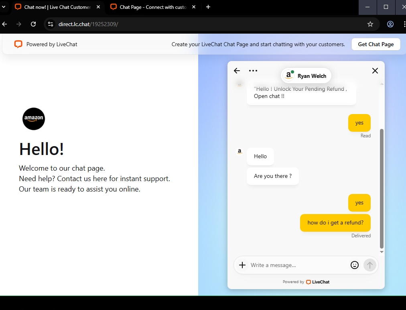Click the plus attachment icon

click(242, 265)
